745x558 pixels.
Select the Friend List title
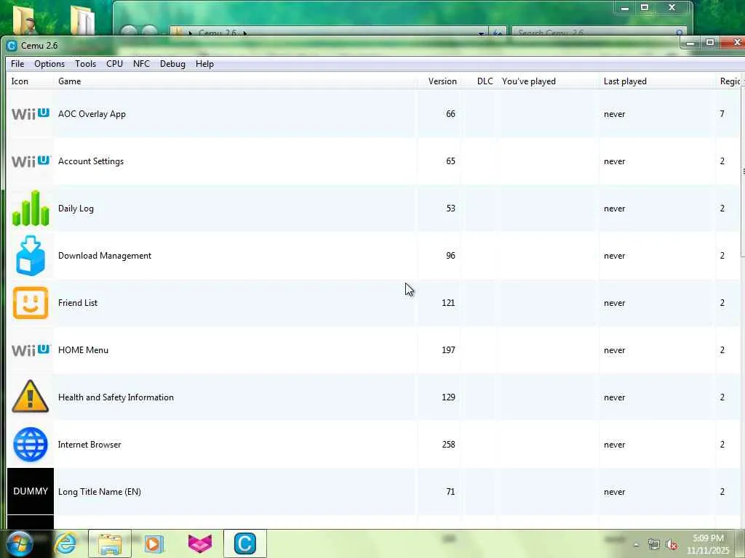[x=78, y=303]
